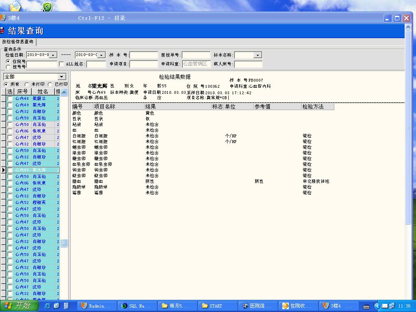This screenshot has height=312, width=416.
Task: Click the 申请项目 input field
Action: point(143,64)
